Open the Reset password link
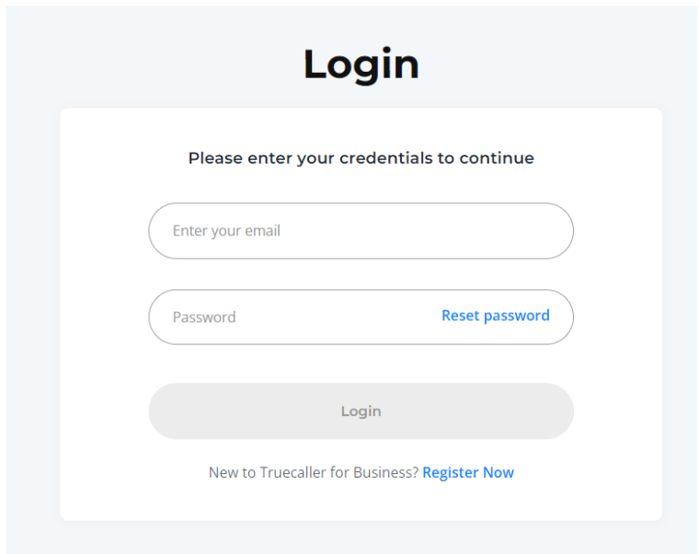The width and height of the screenshot is (699, 554). coord(495,316)
